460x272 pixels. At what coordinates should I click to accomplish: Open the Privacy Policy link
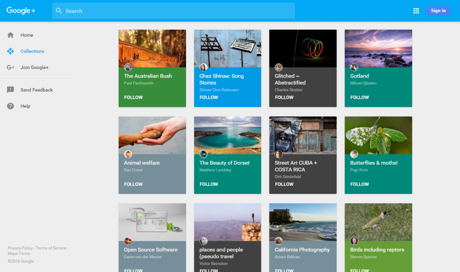(x=20, y=248)
